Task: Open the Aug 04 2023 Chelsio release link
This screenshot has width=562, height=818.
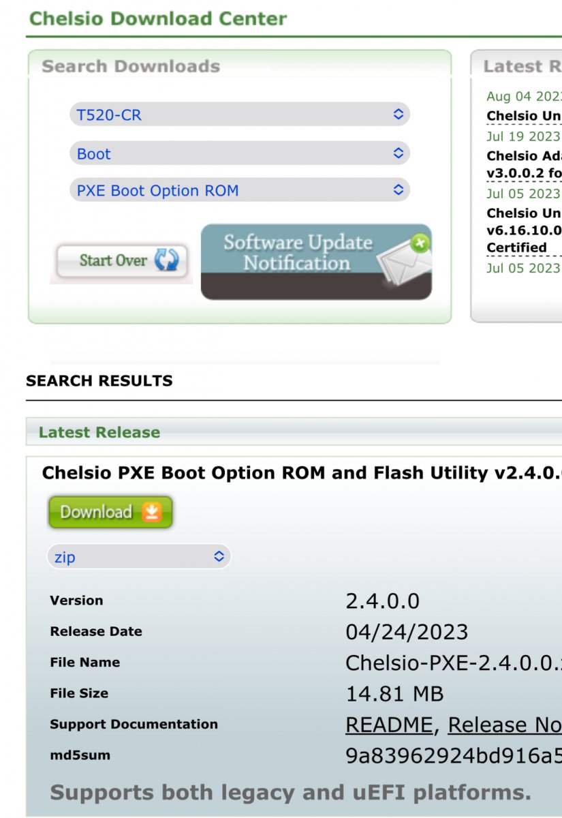Action: coord(524,115)
